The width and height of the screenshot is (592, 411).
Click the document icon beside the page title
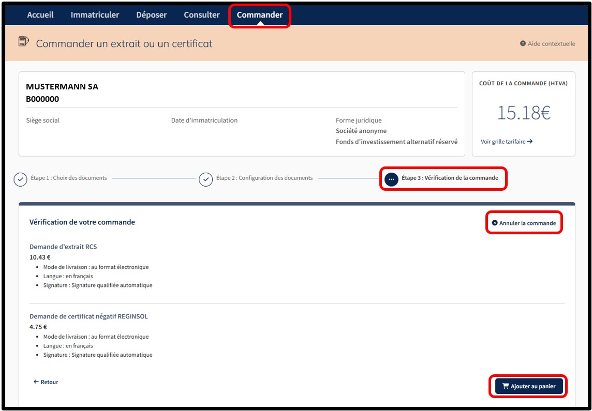[x=24, y=42]
